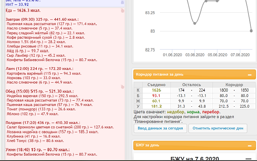The image size is (257, 161).
Task: Click the weight scale icon in the body block
Action: [122, 2]
